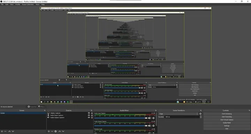Open the View menu
The image size is (251, 134).
pos(12,5)
